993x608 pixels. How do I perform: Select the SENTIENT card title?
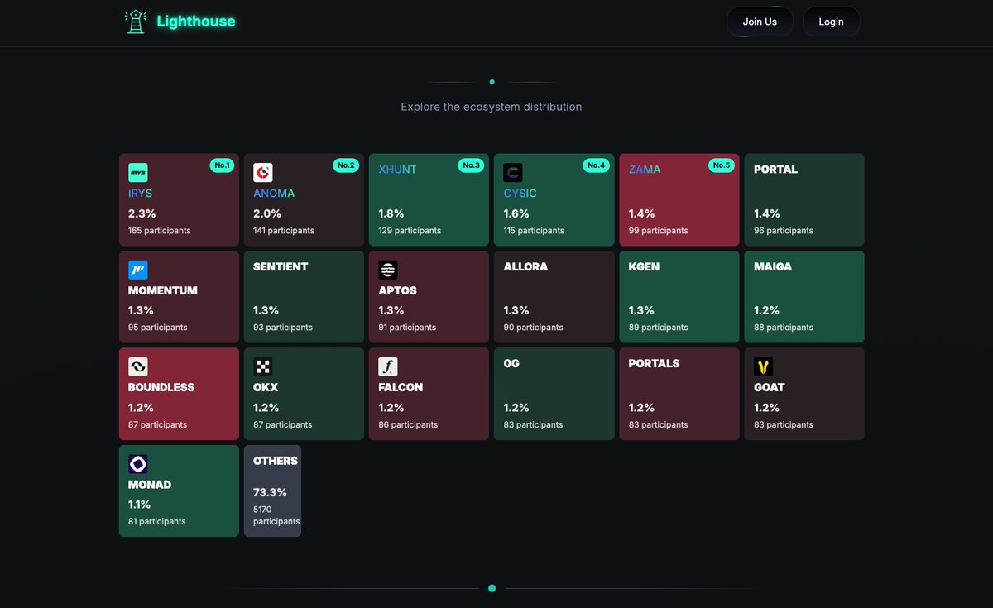pos(281,266)
